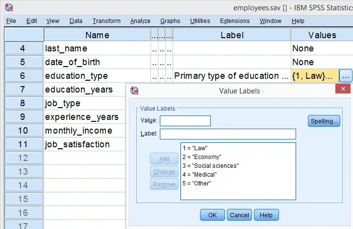Click the Spelling... button

pyautogui.click(x=324, y=121)
